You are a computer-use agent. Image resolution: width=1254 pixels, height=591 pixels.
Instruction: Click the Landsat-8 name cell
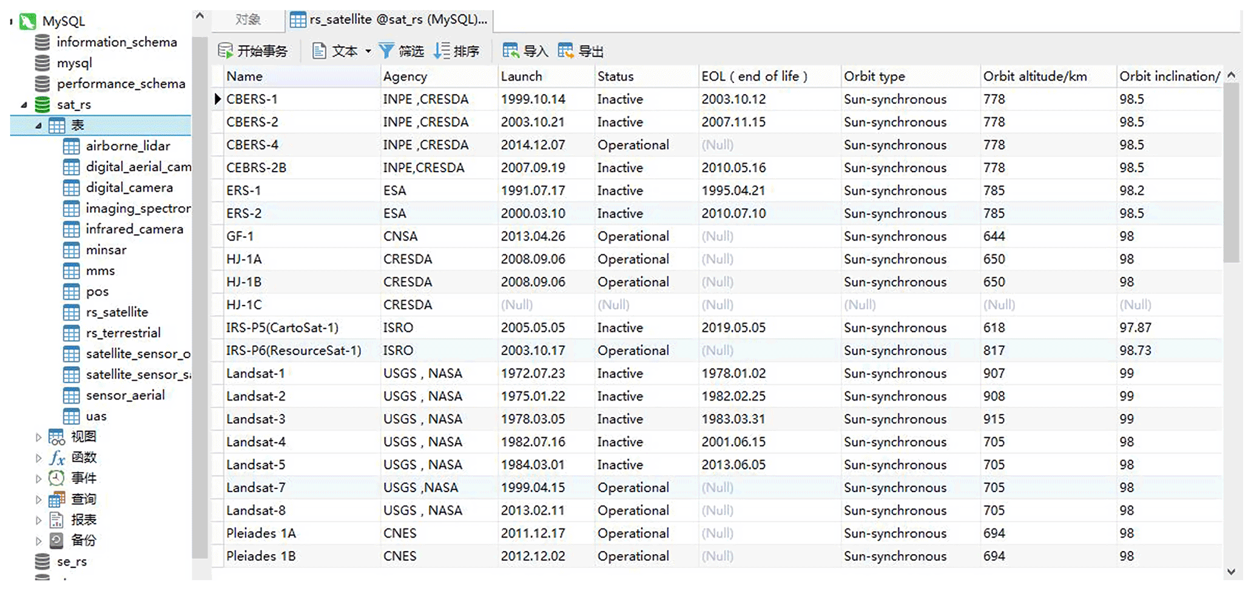pos(256,510)
